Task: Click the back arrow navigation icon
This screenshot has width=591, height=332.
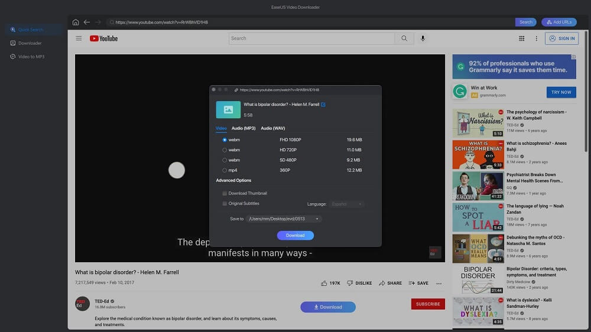Action: [87, 22]
